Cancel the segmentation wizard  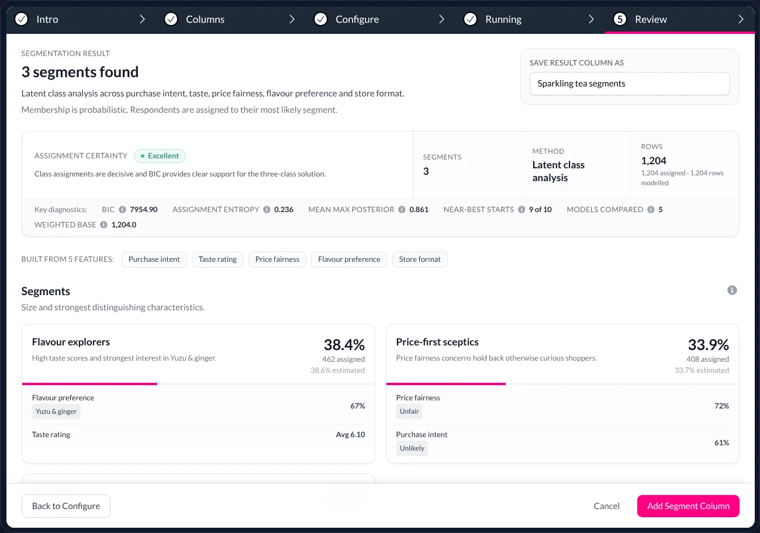click(x=606, y=506)
